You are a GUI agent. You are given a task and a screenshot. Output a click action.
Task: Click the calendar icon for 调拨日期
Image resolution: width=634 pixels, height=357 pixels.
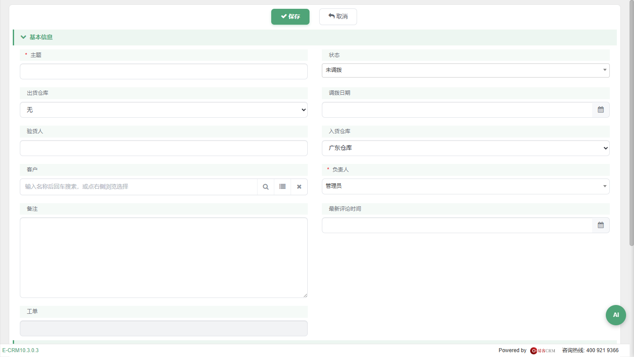click(x=601, y=110)
